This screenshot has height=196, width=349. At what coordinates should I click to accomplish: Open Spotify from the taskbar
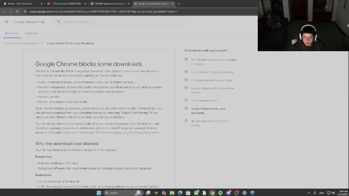tap(220, 193)
